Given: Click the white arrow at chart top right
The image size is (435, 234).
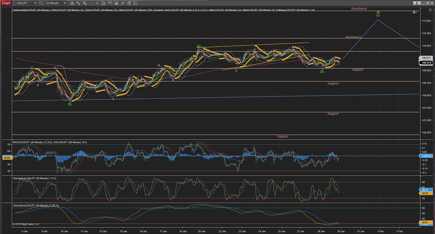Looking at the screenshot, I should [x=414, y=12].
